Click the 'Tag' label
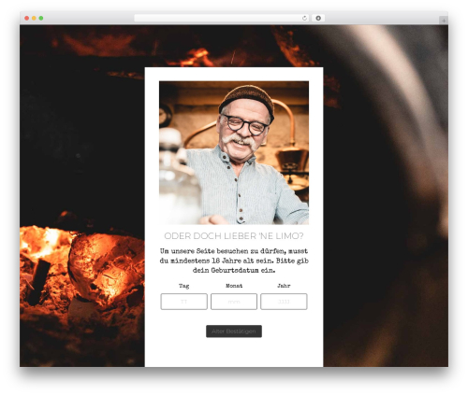Image resolution: width=468 pixels, height=395 pixels. (184, 286)
